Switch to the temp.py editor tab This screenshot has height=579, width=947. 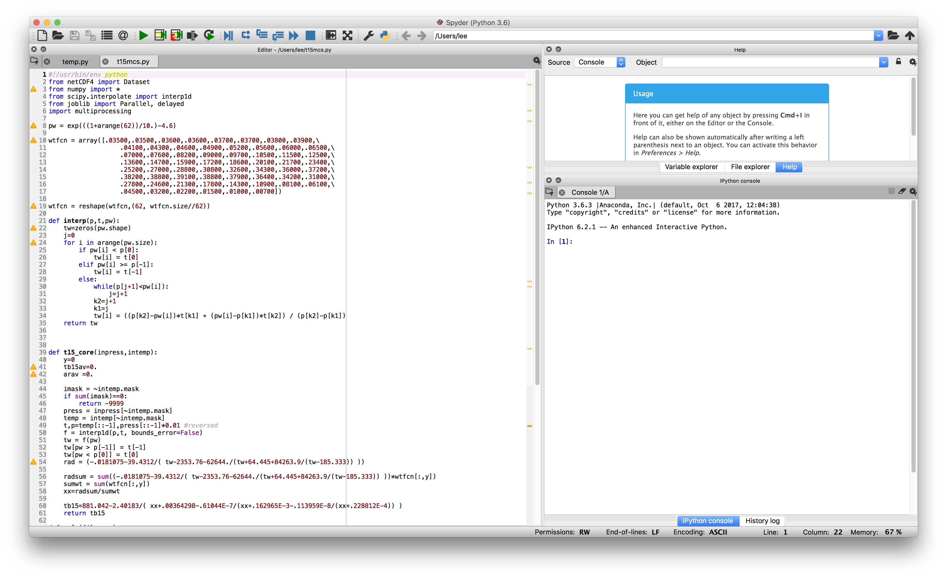pos(75,62)
